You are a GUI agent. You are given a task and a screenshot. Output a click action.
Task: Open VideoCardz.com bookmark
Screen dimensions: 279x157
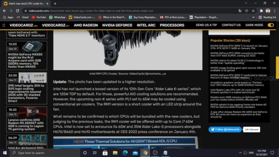[82, 17]
